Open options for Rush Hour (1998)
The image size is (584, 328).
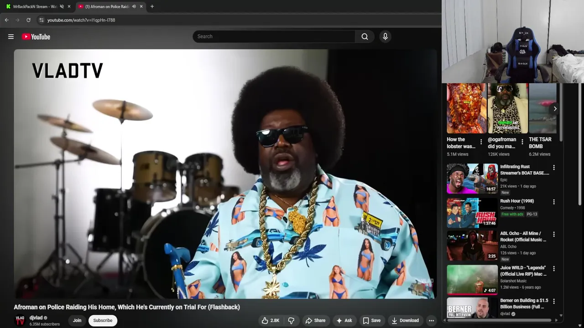[x=554, y=202]
